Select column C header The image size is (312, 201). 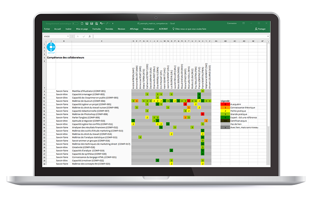pos(101,41)
